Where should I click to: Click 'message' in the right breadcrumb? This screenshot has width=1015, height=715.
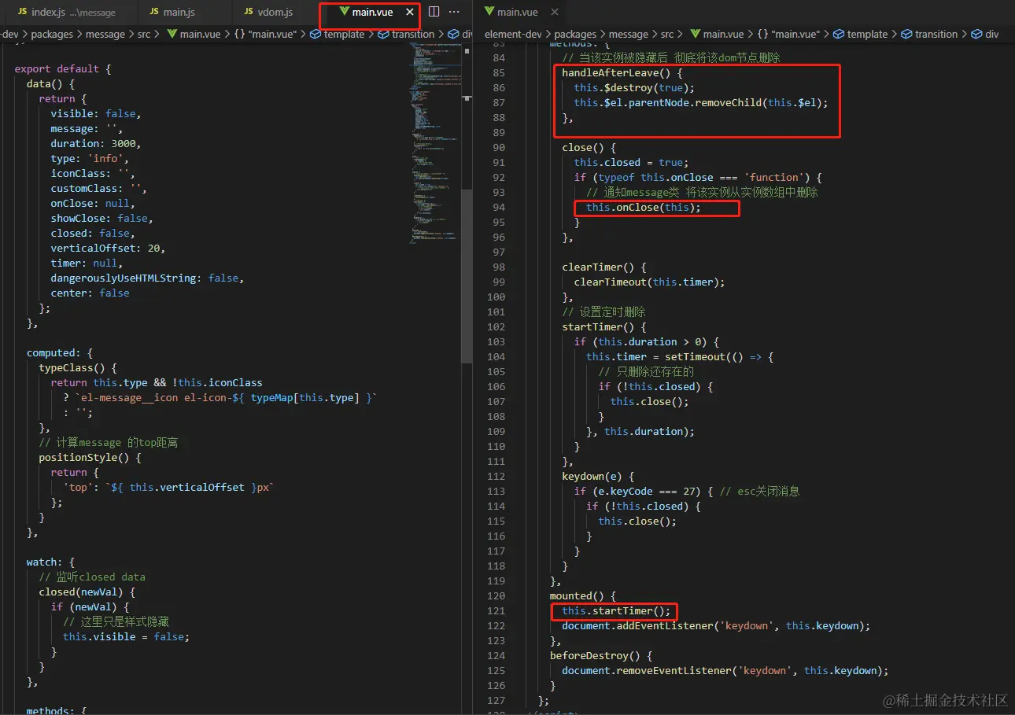[629, 35]
